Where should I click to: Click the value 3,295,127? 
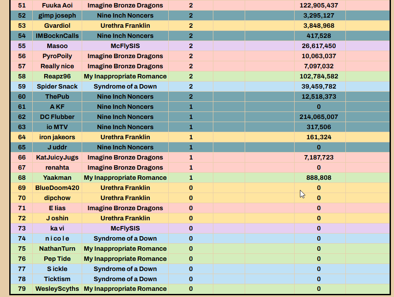(318, 15)
